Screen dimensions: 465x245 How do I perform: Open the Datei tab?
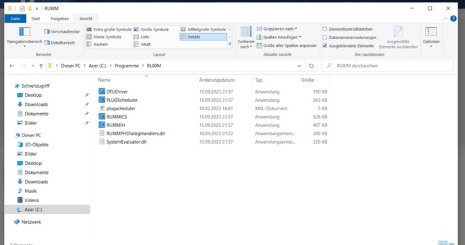pos(16,19)
